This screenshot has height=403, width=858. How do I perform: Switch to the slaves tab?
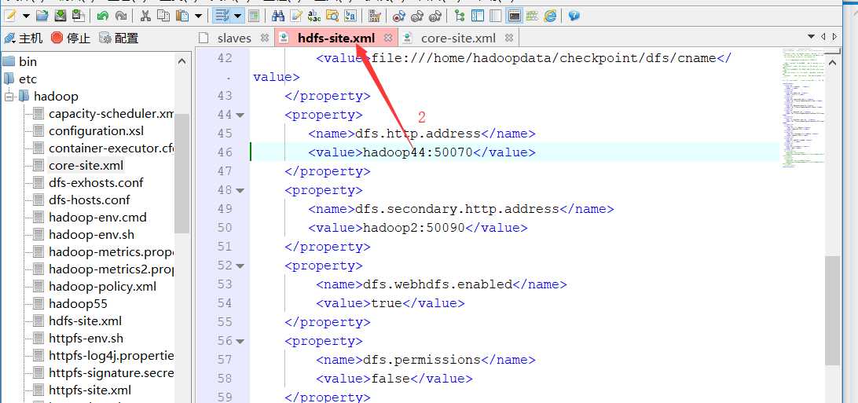234,38
